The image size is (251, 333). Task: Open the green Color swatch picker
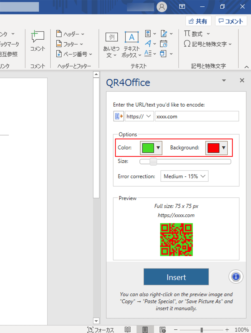coord(151,148)
